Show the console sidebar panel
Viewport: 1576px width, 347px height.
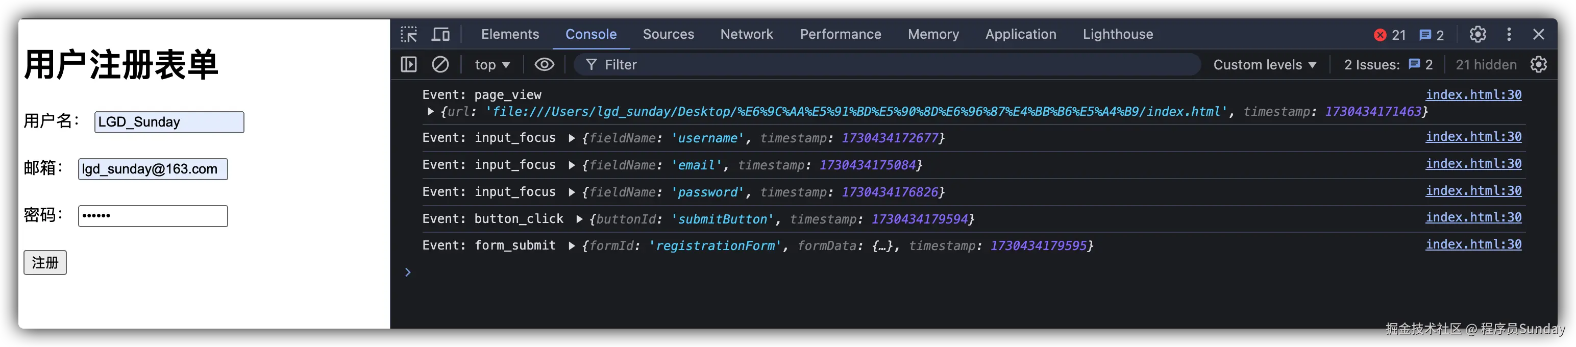pyautogui.click(x=409, y=64)
